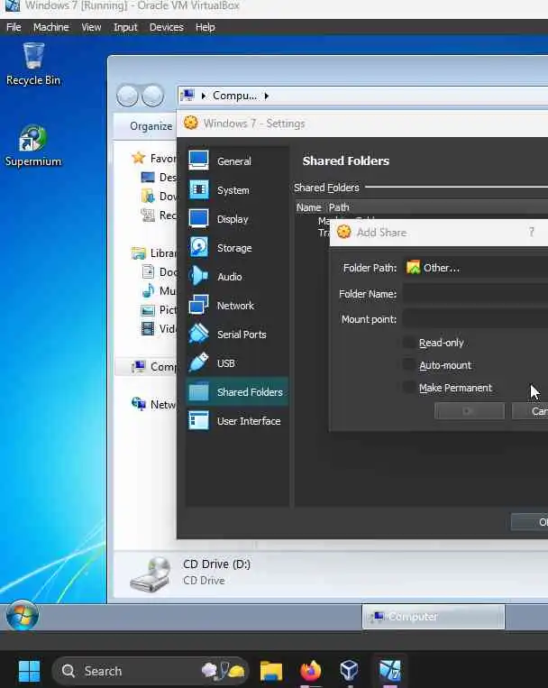Image resolution: width=548 pixels, height=688 pixels.
Task: Select Libraries in Explorer navigation pane
Action: click(x=153, y=253)
